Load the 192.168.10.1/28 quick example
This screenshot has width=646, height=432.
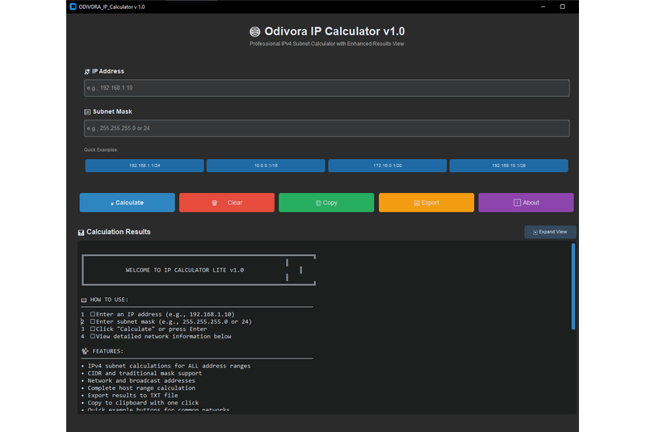pos(509,166)
